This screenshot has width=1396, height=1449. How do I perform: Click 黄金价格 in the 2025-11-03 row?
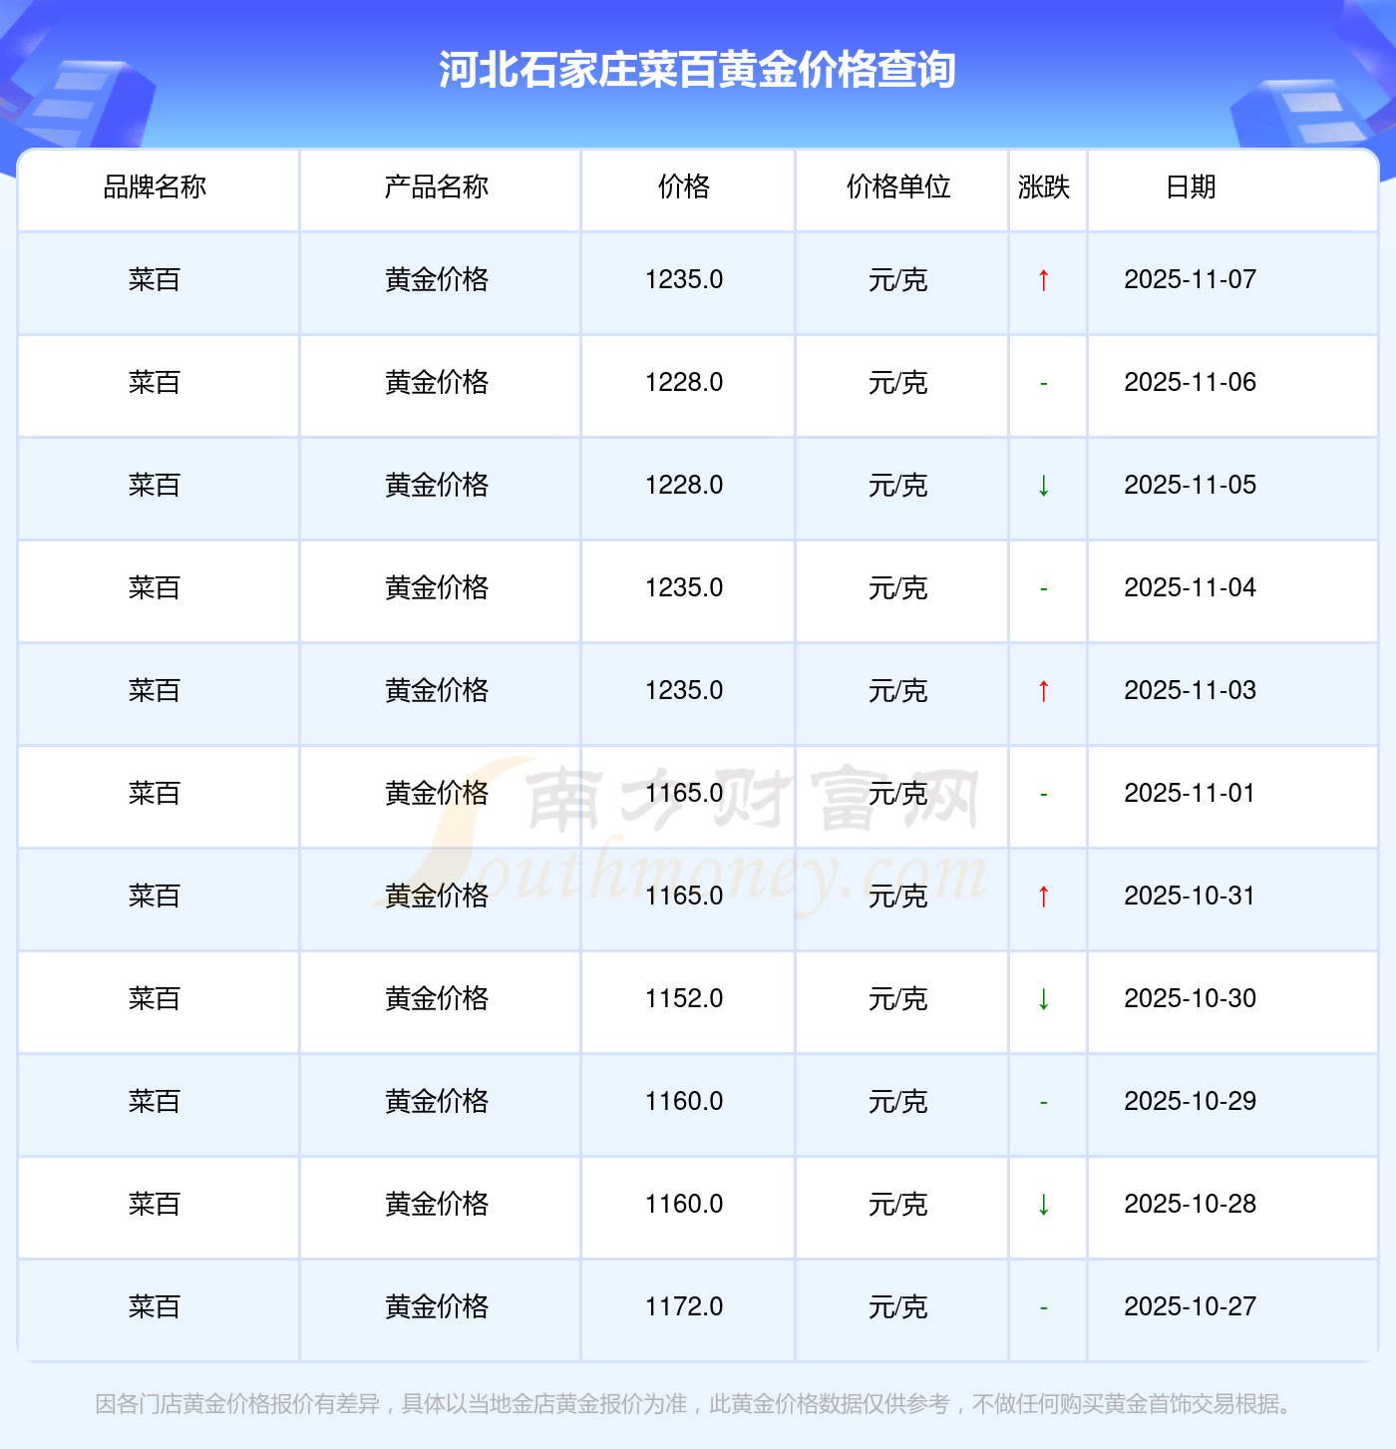pos(437,691)
